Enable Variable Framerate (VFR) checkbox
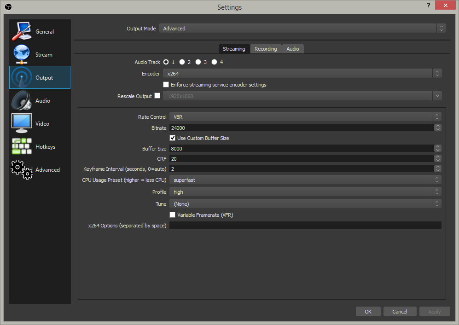 click(173, 215)
